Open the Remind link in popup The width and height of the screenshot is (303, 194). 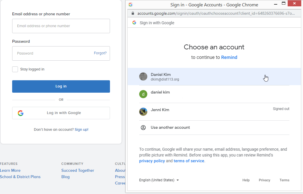click(229, 57)
